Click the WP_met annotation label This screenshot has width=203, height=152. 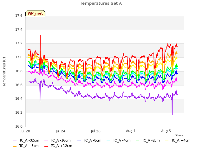35,13
